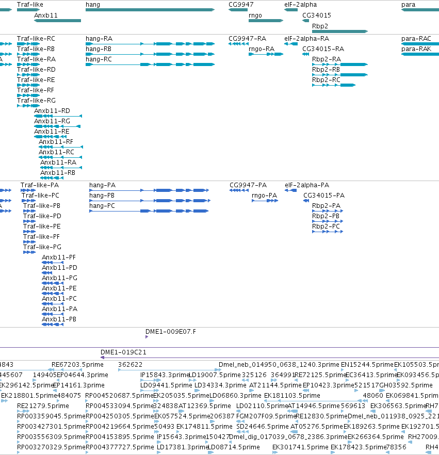Image resolution: width=439 pixels, height=455 pixels.
Task: Click EST EK301741.5prime
Action: pos(300,447)
